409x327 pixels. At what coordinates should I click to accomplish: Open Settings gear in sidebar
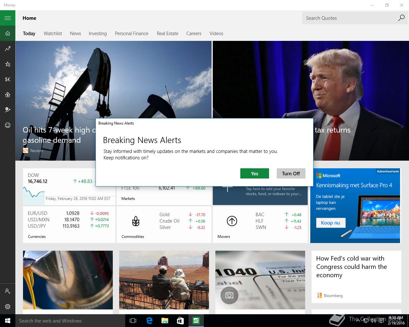[x=8, y=307]
